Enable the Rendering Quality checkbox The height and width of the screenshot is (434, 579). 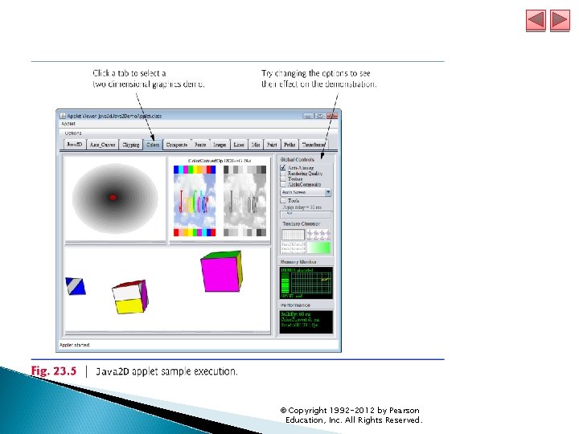coord(283,173)
